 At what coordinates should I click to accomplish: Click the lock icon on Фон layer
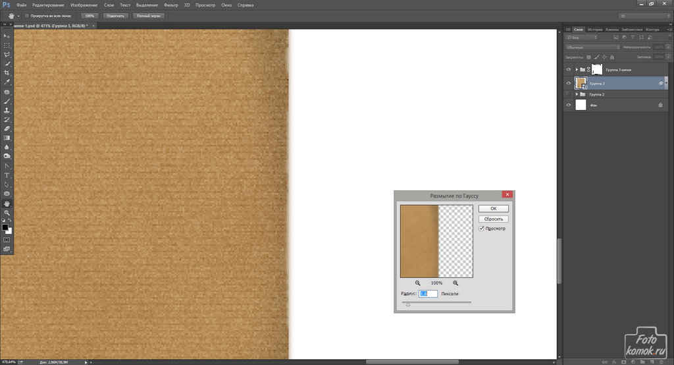click(660, 105)
